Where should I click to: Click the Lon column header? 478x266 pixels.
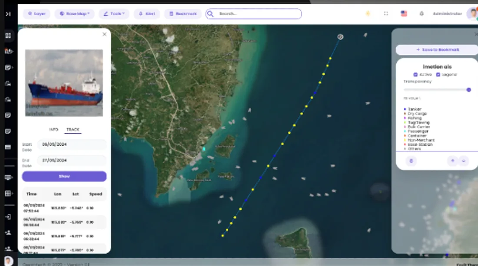point(58,194)
